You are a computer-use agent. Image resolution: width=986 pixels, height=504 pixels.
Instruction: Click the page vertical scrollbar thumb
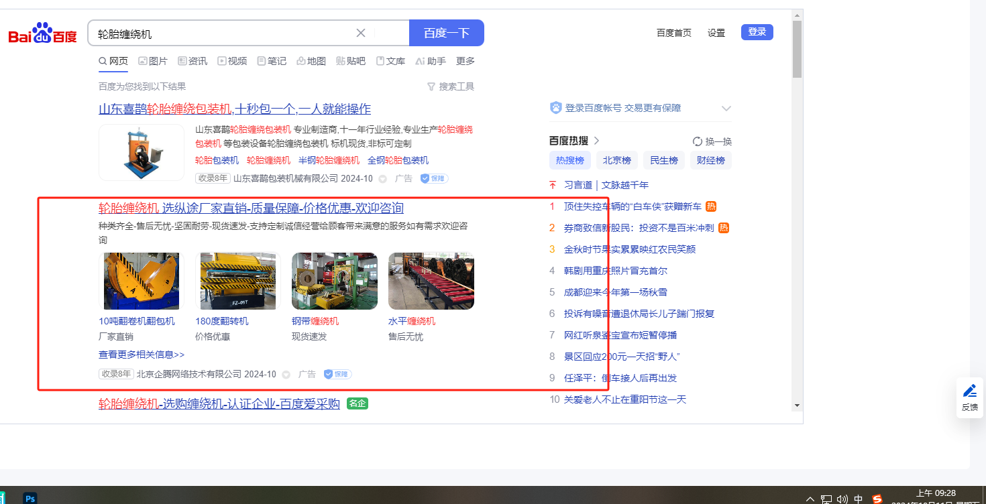[x=797, y=50]
